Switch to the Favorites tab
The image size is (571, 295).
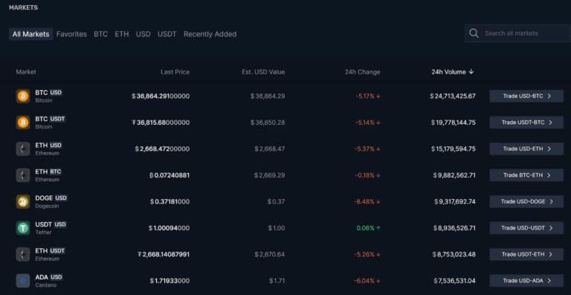(71, 34)
